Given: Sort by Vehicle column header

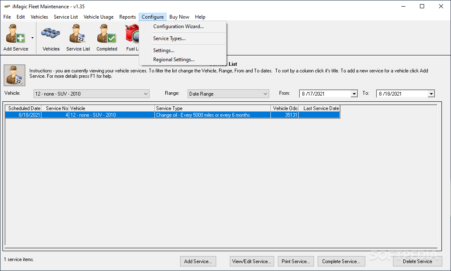Looking at the screenshot, I should [112, 108].
